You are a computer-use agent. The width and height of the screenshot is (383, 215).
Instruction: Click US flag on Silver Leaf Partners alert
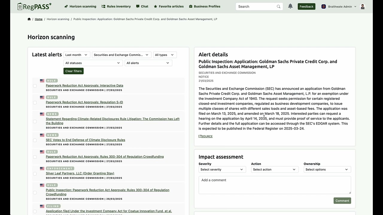coord(42,168)
